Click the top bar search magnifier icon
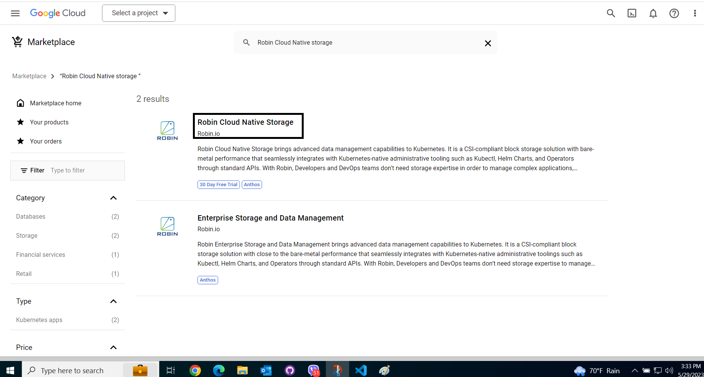This screenshot has height=377, width=704. pyautogui.click(x=611, y=13)
